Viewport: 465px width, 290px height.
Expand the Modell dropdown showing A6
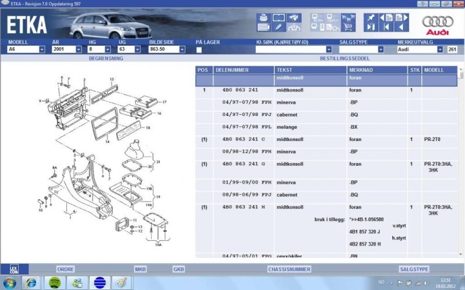[x=42, y=50]
